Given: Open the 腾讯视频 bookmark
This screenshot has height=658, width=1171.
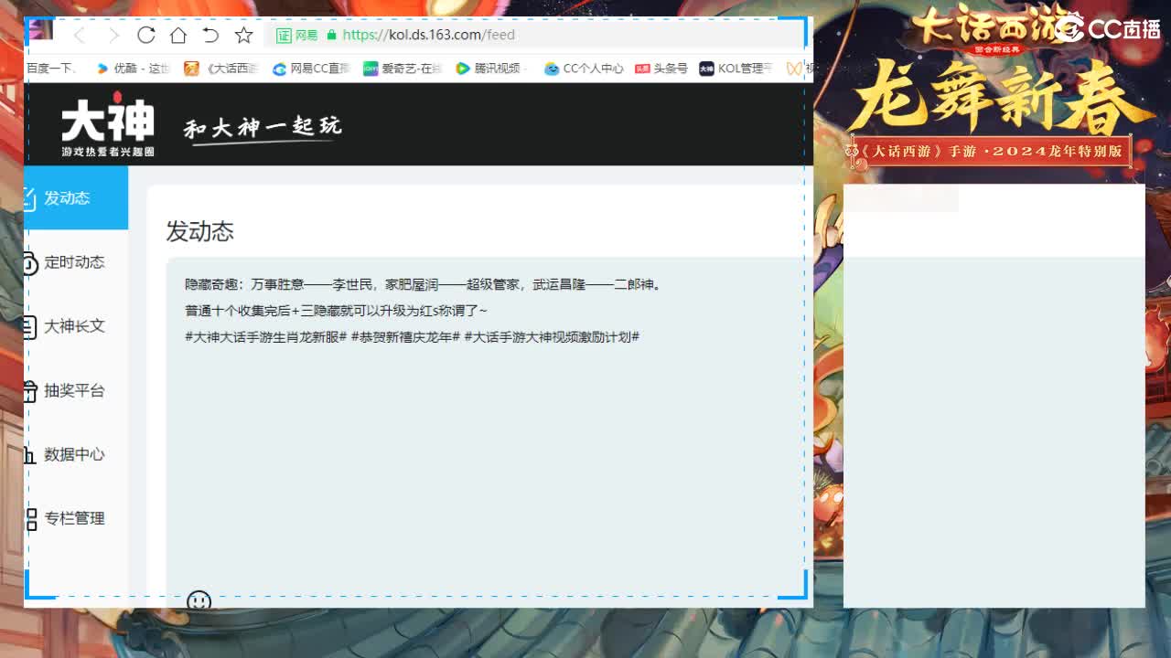Looking at the screenshot, I should (489, 68).
